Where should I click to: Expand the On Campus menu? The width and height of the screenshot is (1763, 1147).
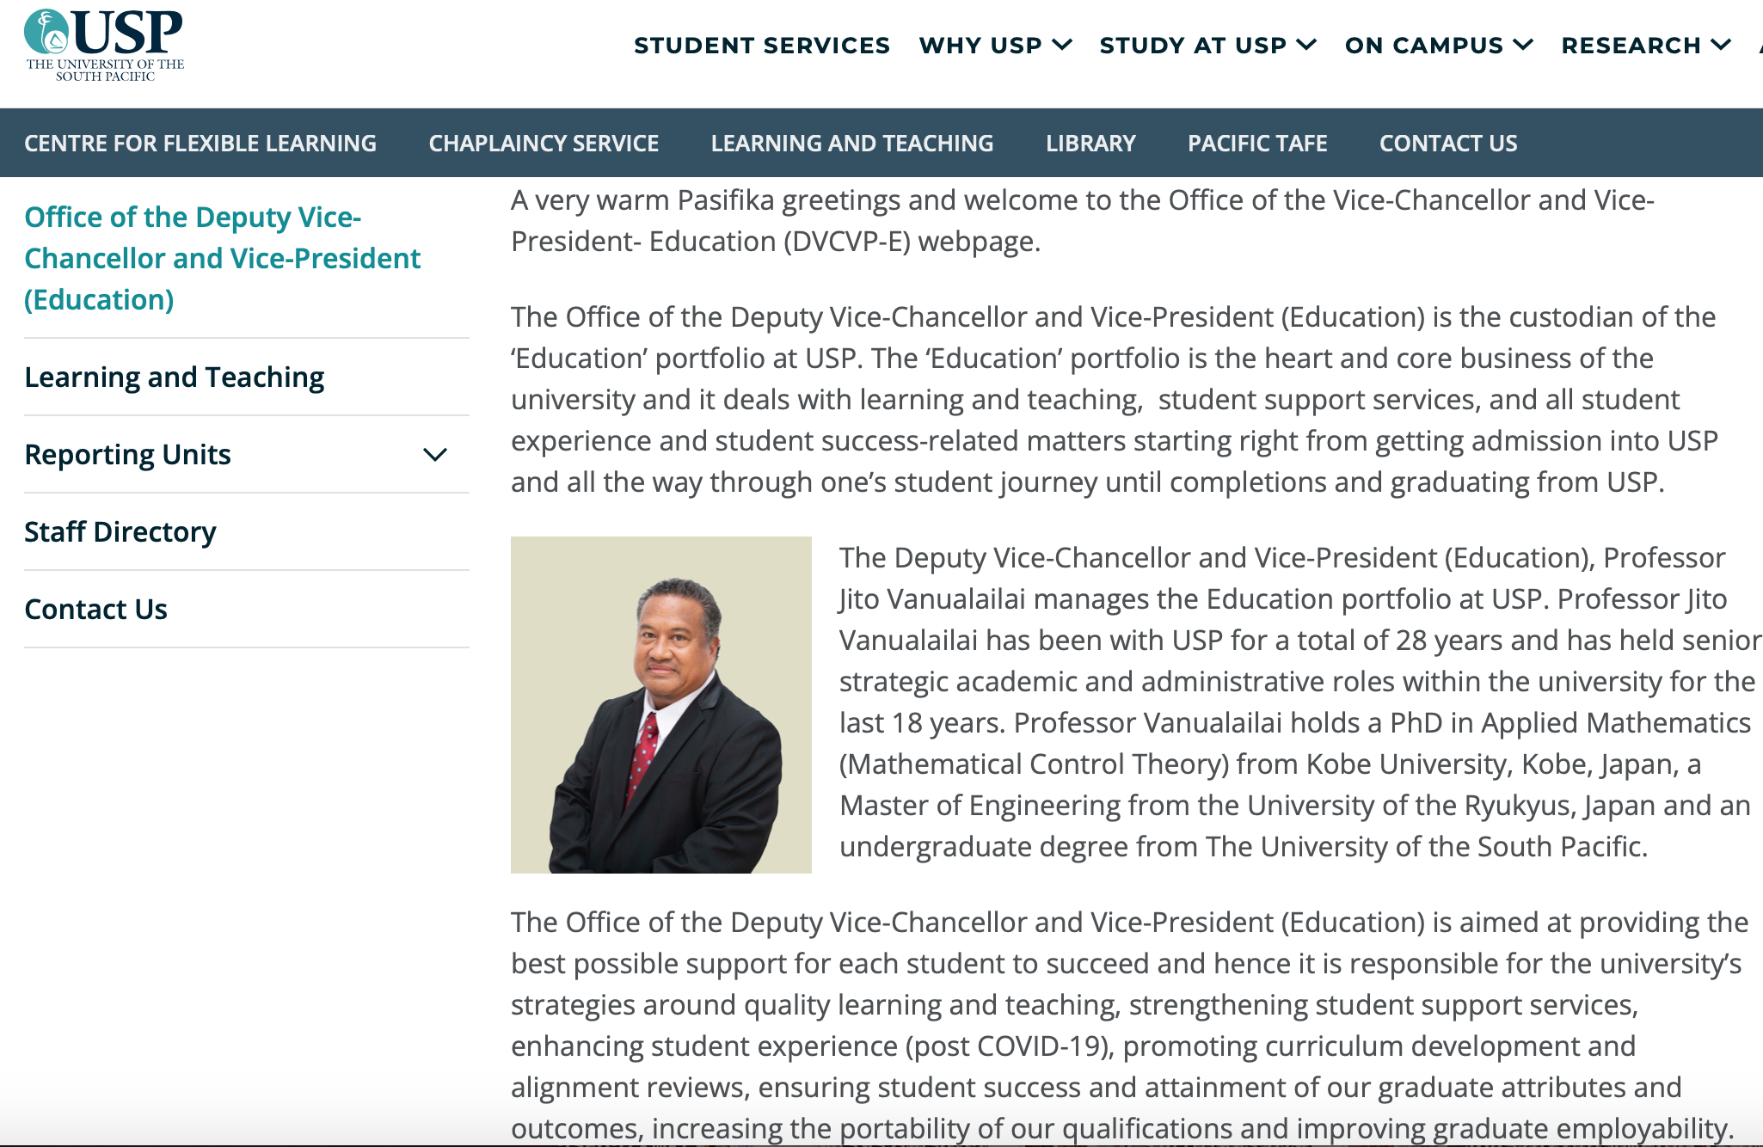[1439, 46]
